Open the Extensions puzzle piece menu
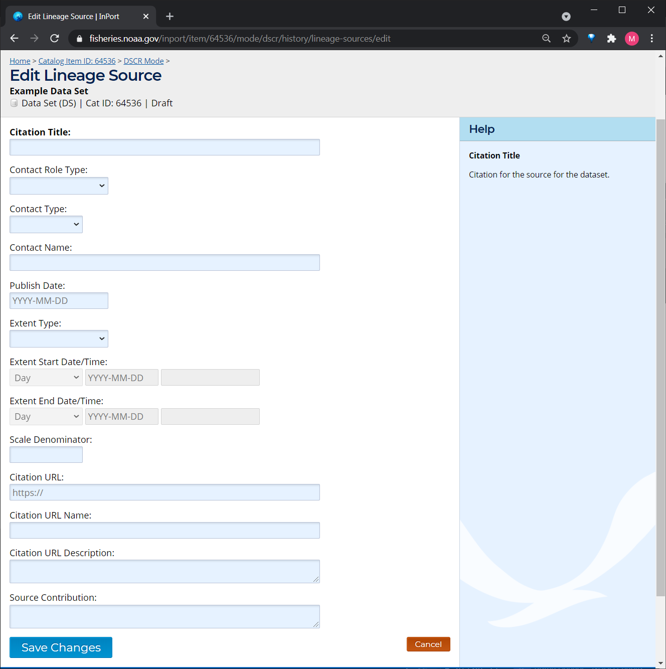 [611, 38]
